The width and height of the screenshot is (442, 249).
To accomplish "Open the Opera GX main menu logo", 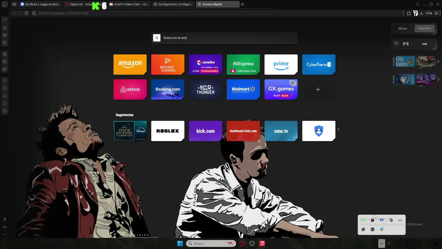I will tap(5, 4).
